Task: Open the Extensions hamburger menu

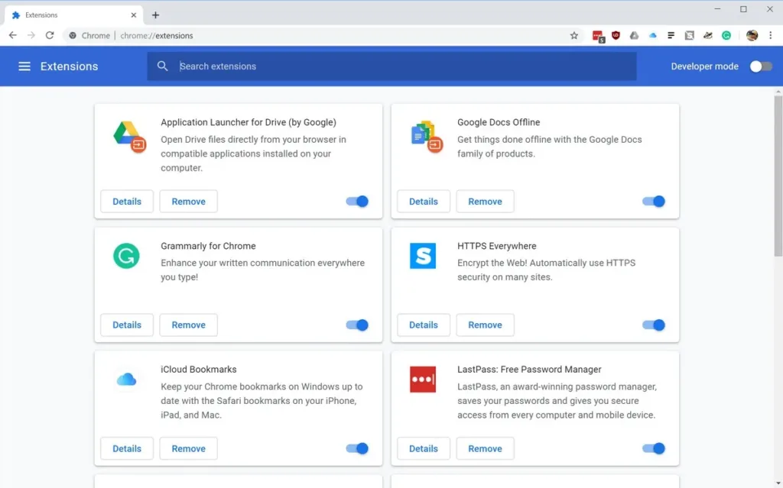Action: tap(24, 66)
